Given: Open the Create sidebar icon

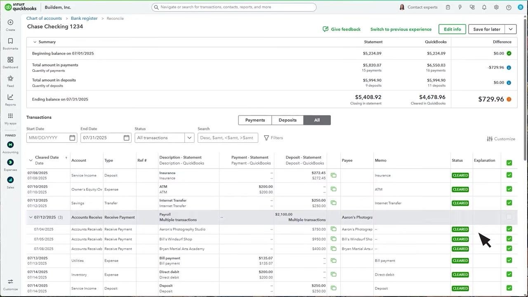Looking at the screenshot, I should 10,22.
